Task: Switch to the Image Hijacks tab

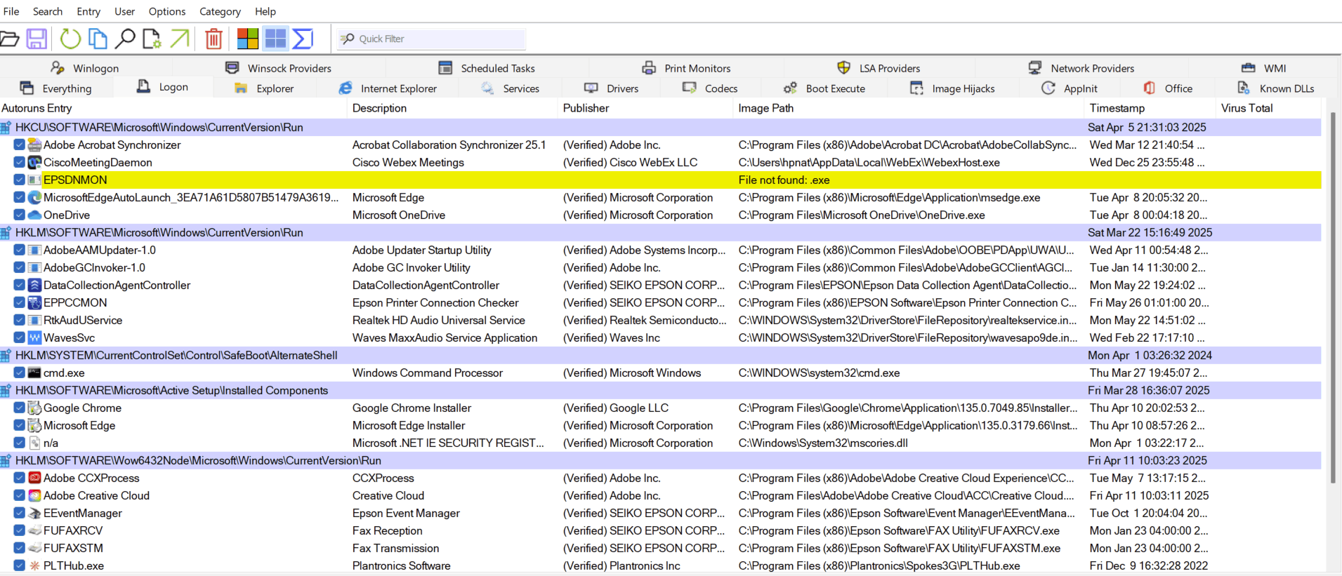Action: point(952,88)
